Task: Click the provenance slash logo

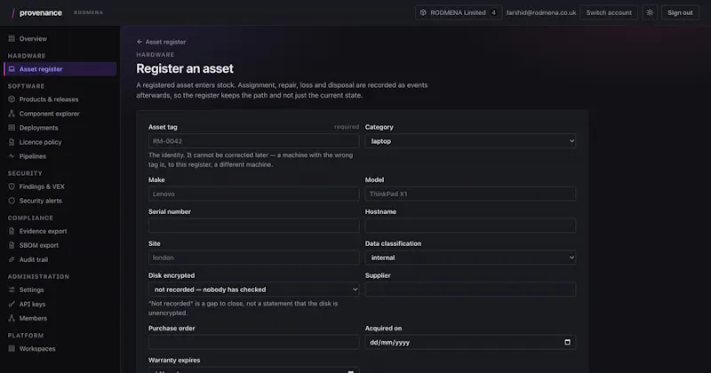Action: click(x=12, y=12)
